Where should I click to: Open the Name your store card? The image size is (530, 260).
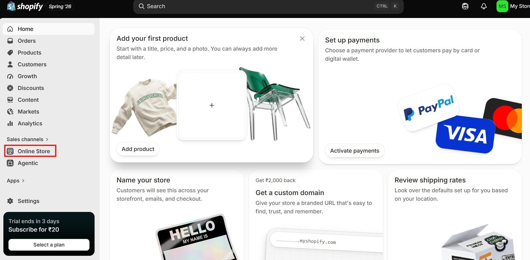pyautogui.click(x=177, y=214)
